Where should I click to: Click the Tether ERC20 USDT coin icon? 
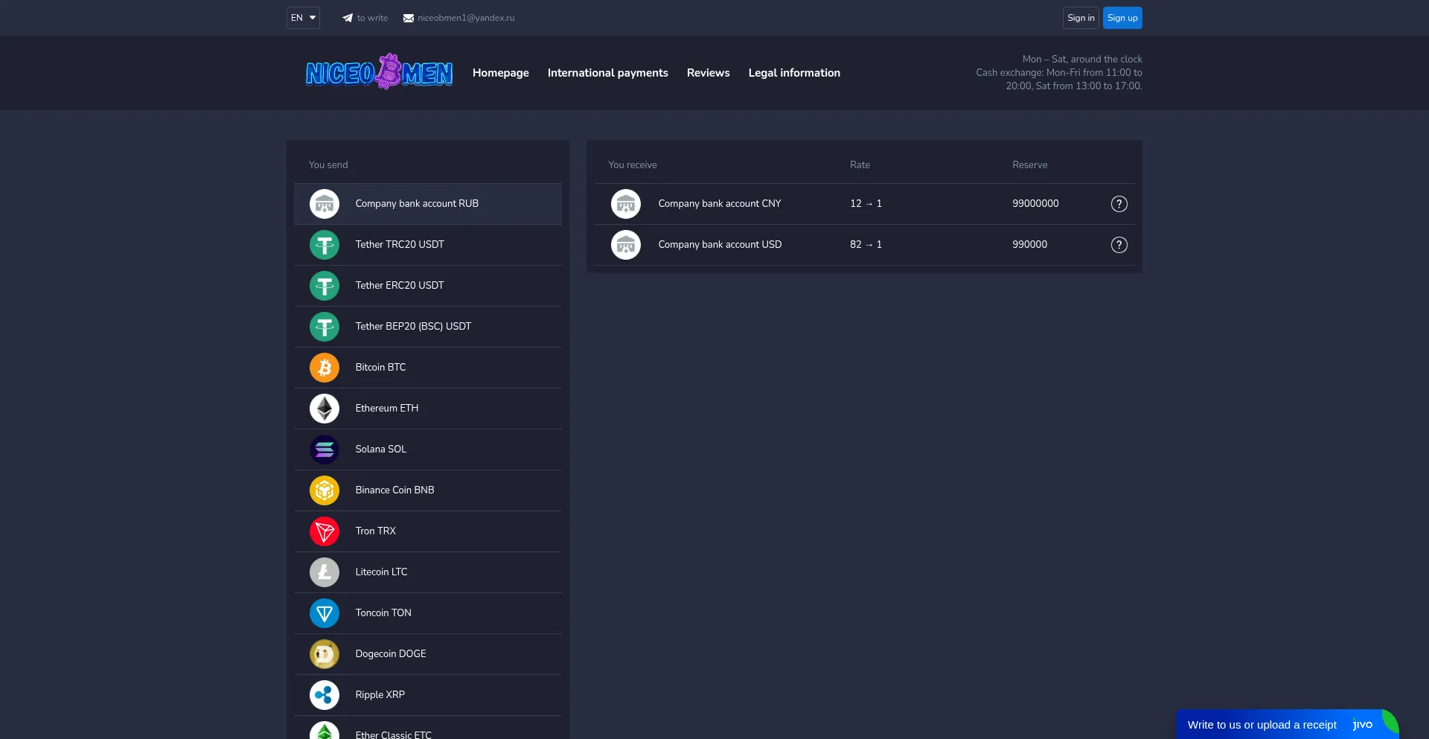pos(325,286)
